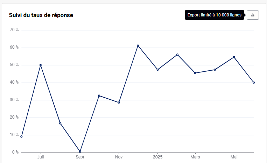Click the data point between Sept and Nov
267x163 pixels.
[x=99, y=95]
